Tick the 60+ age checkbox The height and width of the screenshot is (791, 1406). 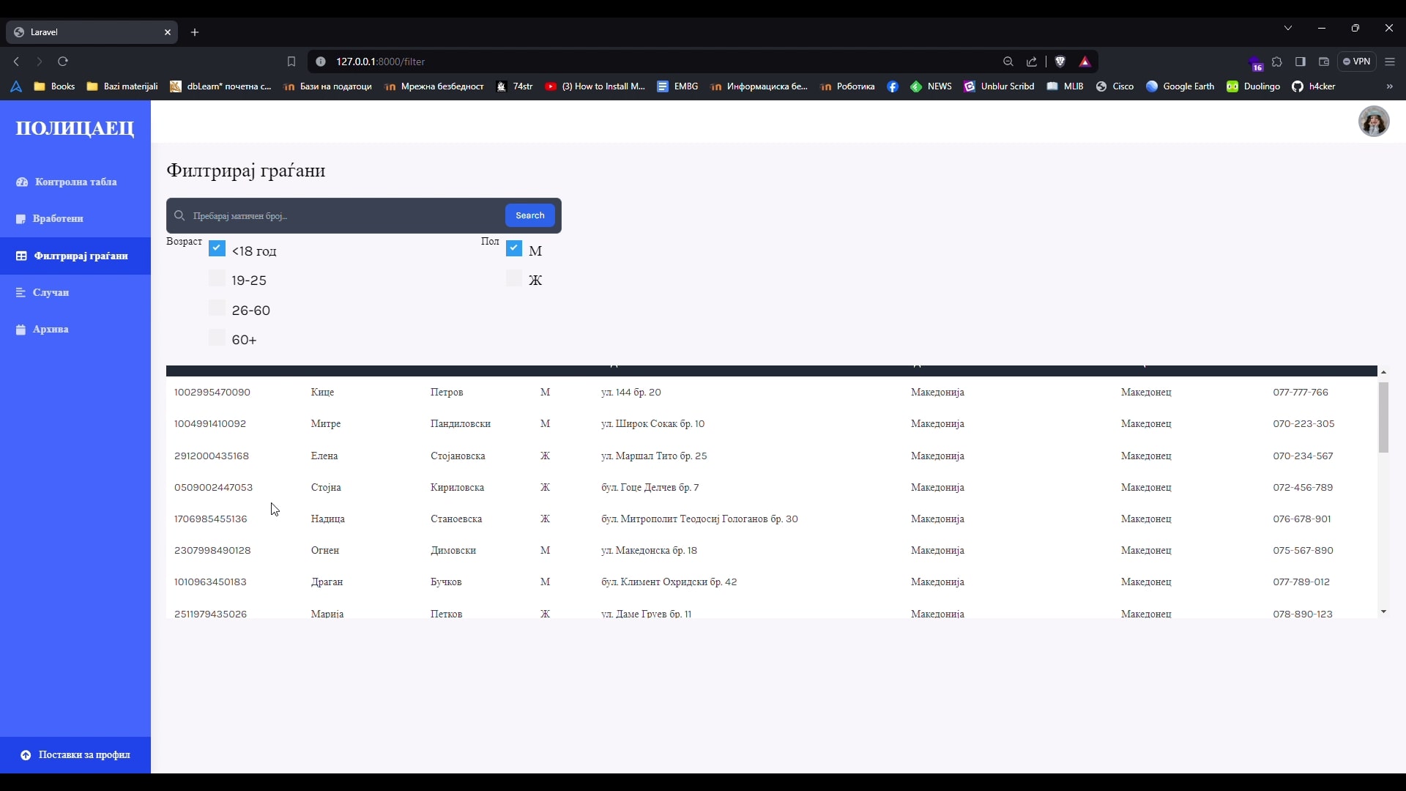pyautogui.click(x=217, y=338)
